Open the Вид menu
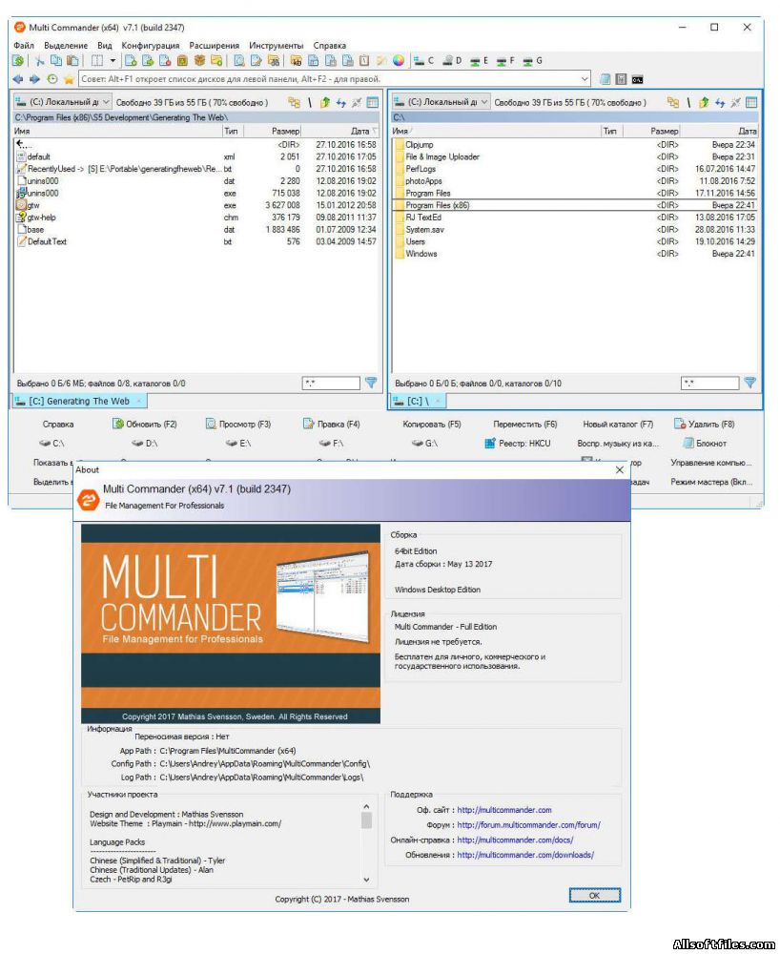 coord(105,46)
